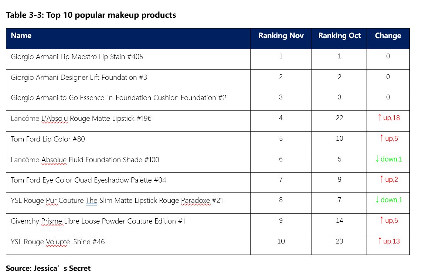
Task: Select the "Name" column header
Action: coord(21,35)
